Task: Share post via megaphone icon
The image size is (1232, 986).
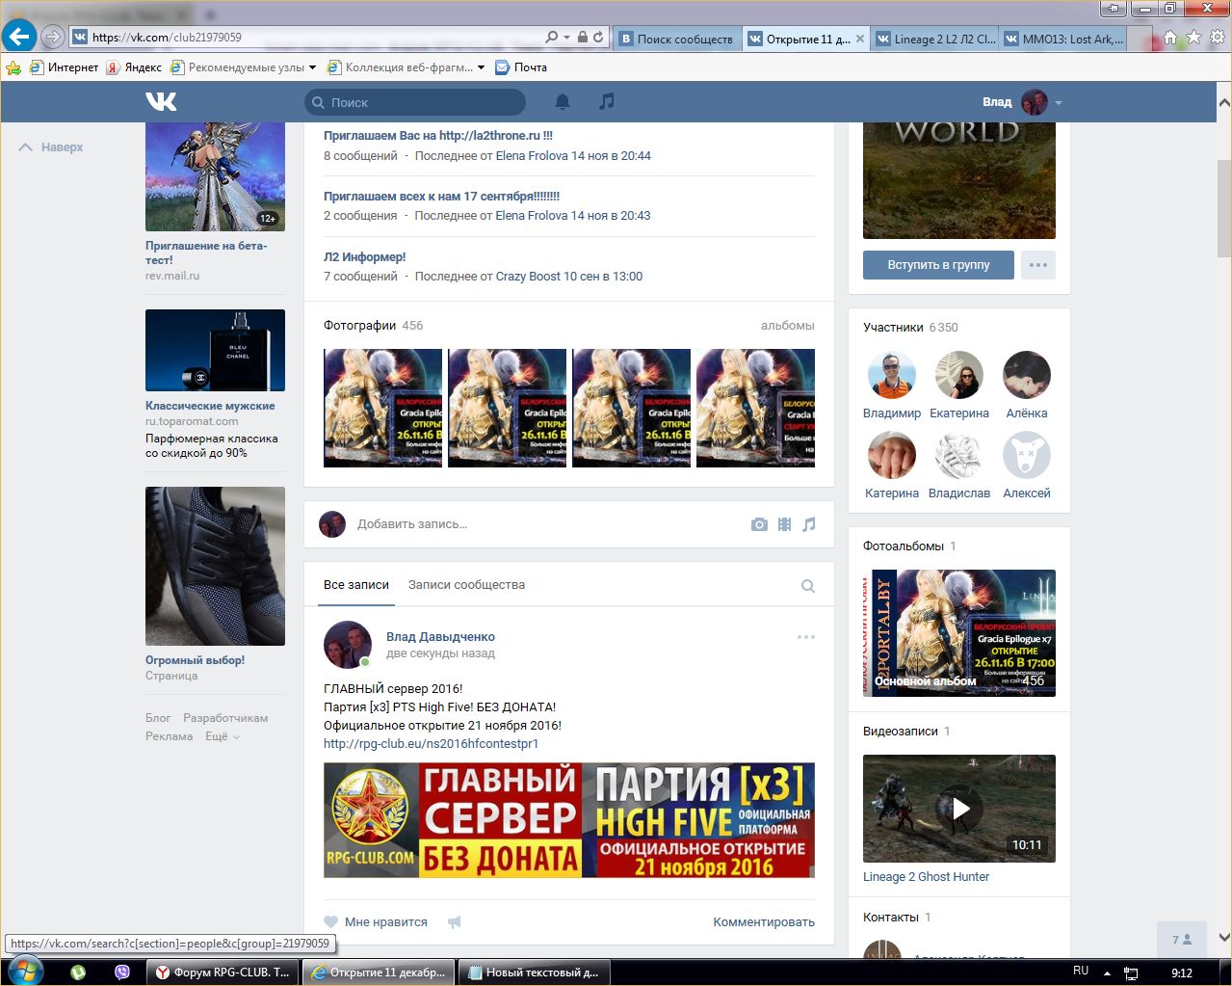Action: click(x=455, y=921)
